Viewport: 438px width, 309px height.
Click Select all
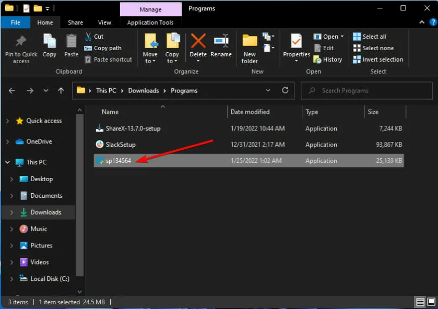(x=370, y=37)
